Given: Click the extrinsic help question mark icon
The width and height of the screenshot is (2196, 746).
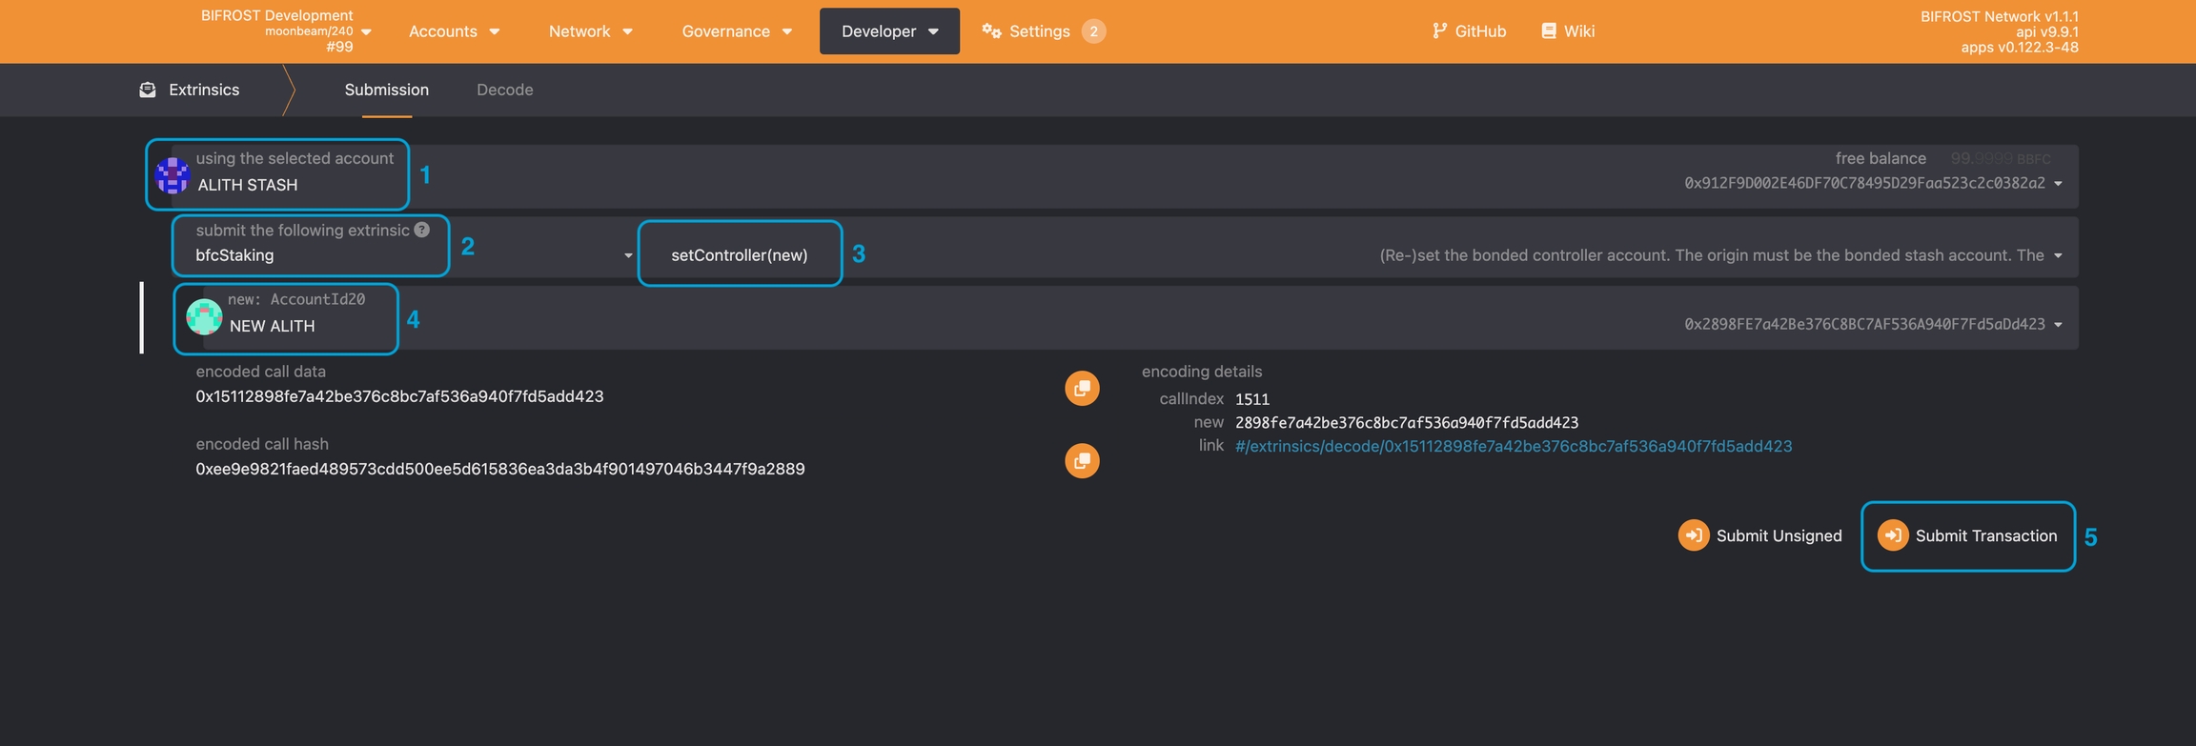Looking at the screenshot, I should pos(422,230).
